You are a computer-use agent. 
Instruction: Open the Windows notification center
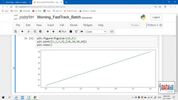point(174,97)
